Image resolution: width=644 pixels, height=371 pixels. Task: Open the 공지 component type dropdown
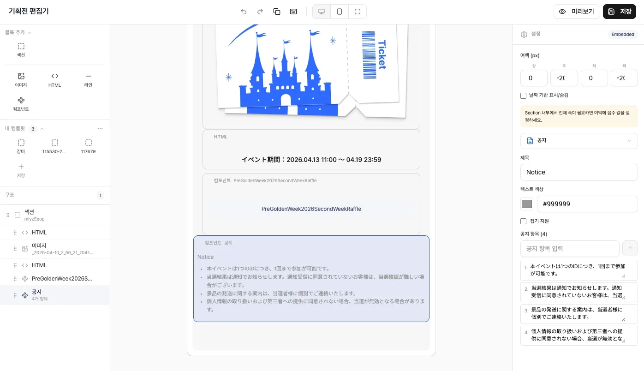[579, 141]
